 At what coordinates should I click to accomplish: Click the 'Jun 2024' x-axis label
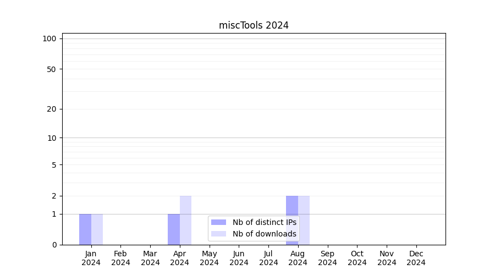point(239,258)
